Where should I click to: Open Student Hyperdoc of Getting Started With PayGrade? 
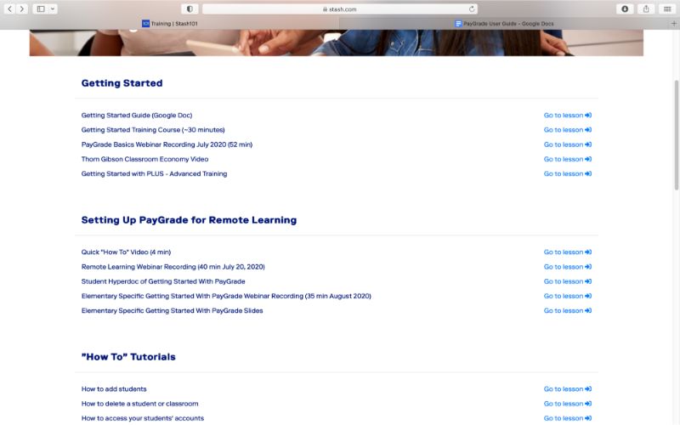tap(163, 281)
